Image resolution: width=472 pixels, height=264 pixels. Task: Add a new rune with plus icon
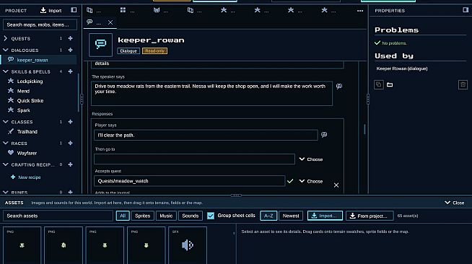click(70, 192)
